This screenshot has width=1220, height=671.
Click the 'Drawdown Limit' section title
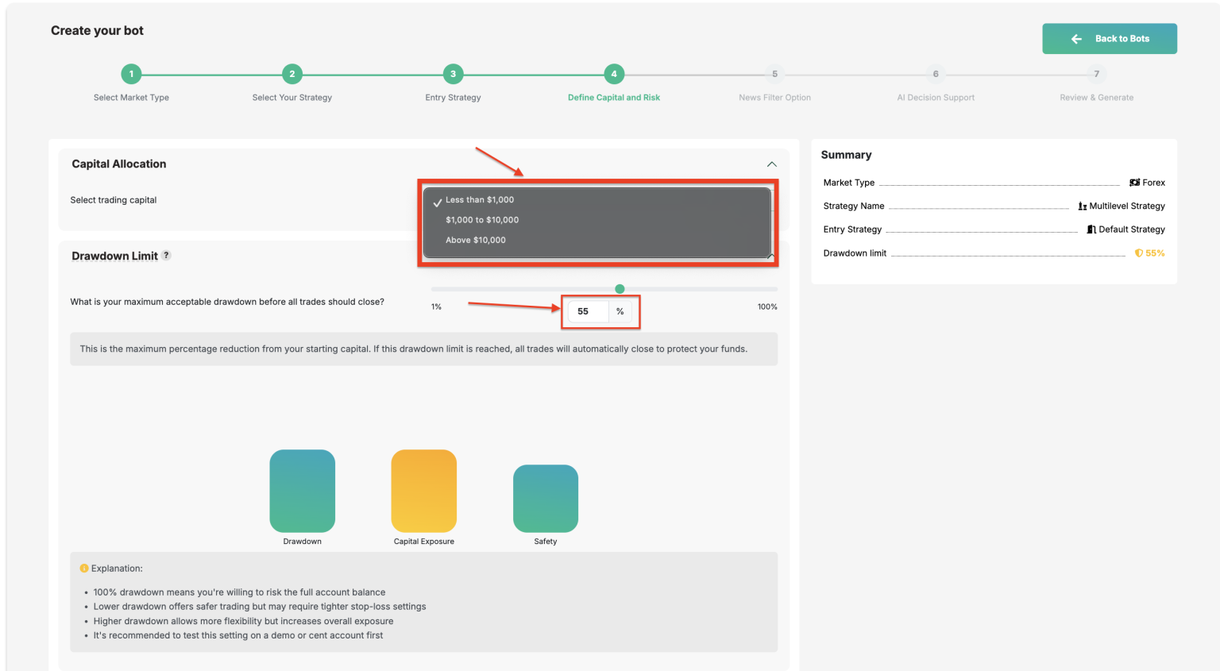tap(114, 256)
